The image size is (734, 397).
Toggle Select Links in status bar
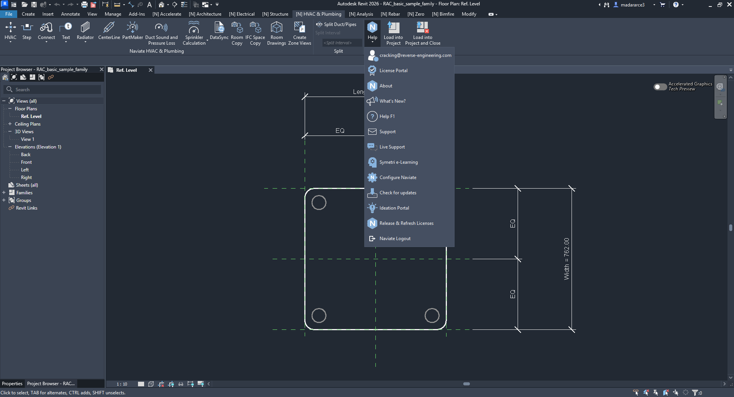tap(636, 392)
